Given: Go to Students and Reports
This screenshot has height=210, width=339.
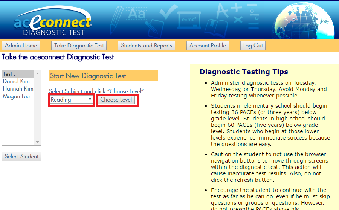Looking at the screenshot, I should point(147,46).
